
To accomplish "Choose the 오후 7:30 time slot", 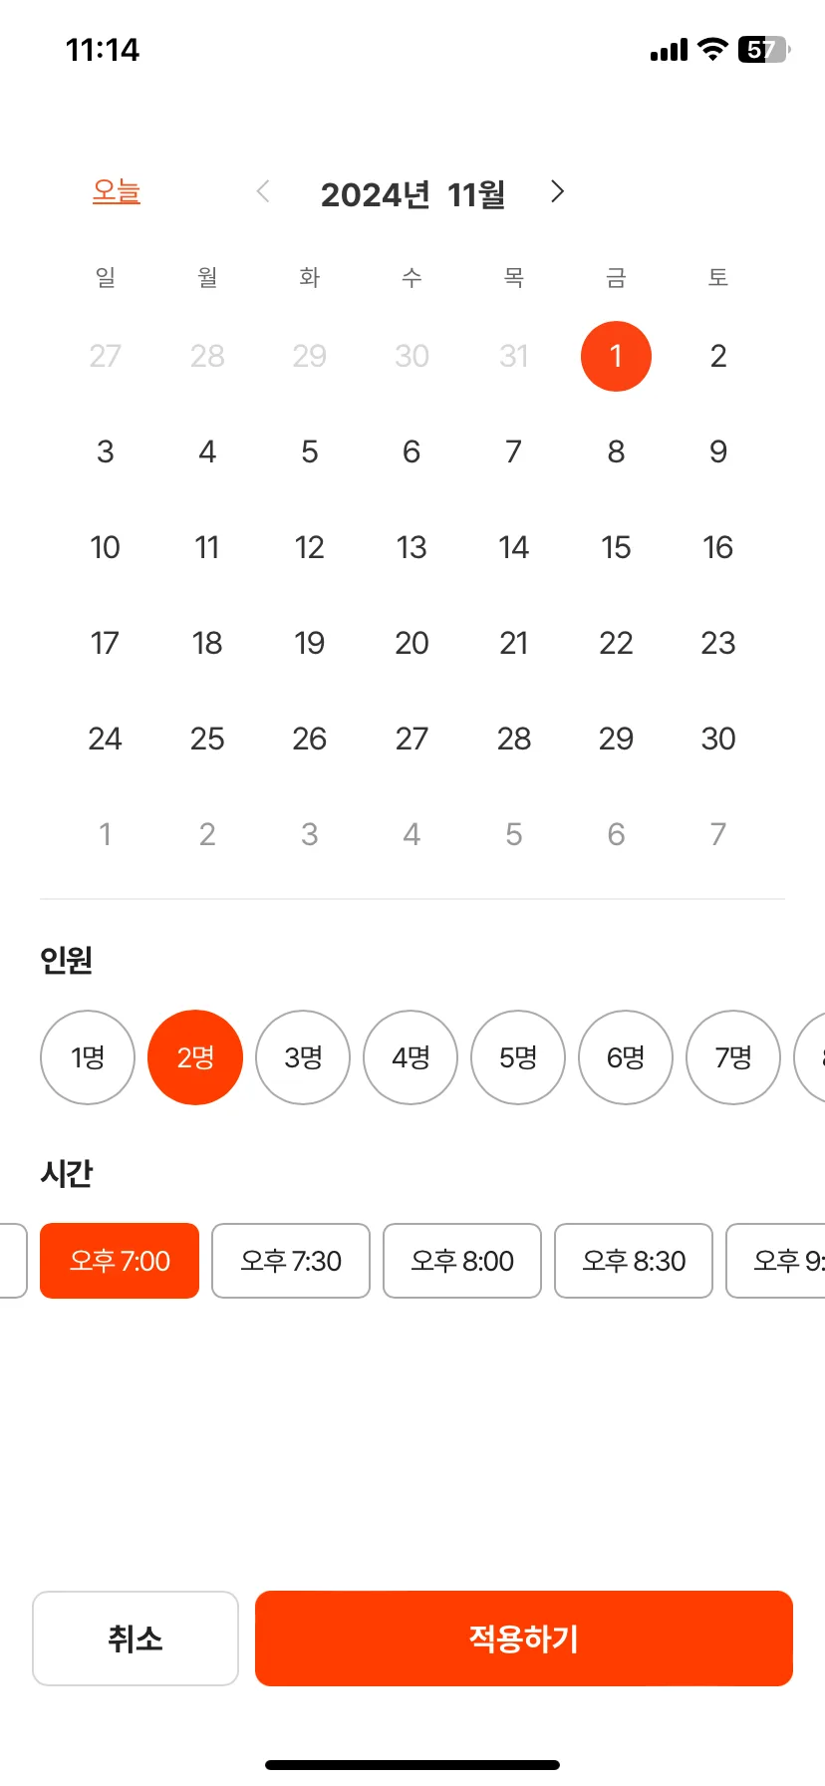I will point(291,1261).
